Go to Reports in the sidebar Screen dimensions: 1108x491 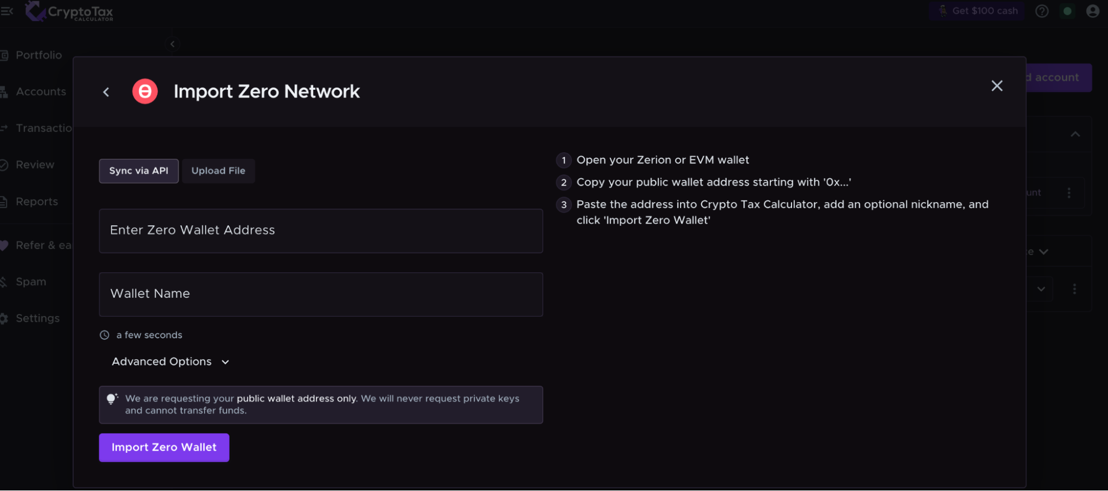[x=37, y=202]
